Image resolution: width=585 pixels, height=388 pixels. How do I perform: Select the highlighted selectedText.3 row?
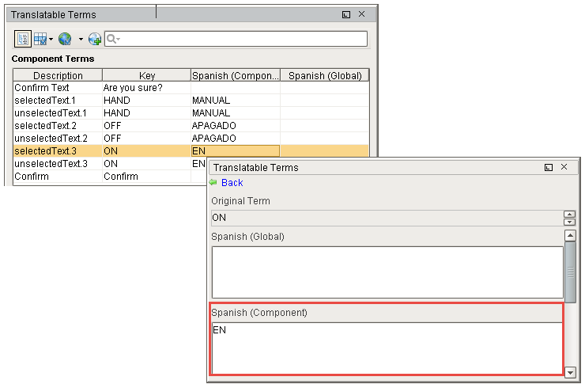click(191, 151)
